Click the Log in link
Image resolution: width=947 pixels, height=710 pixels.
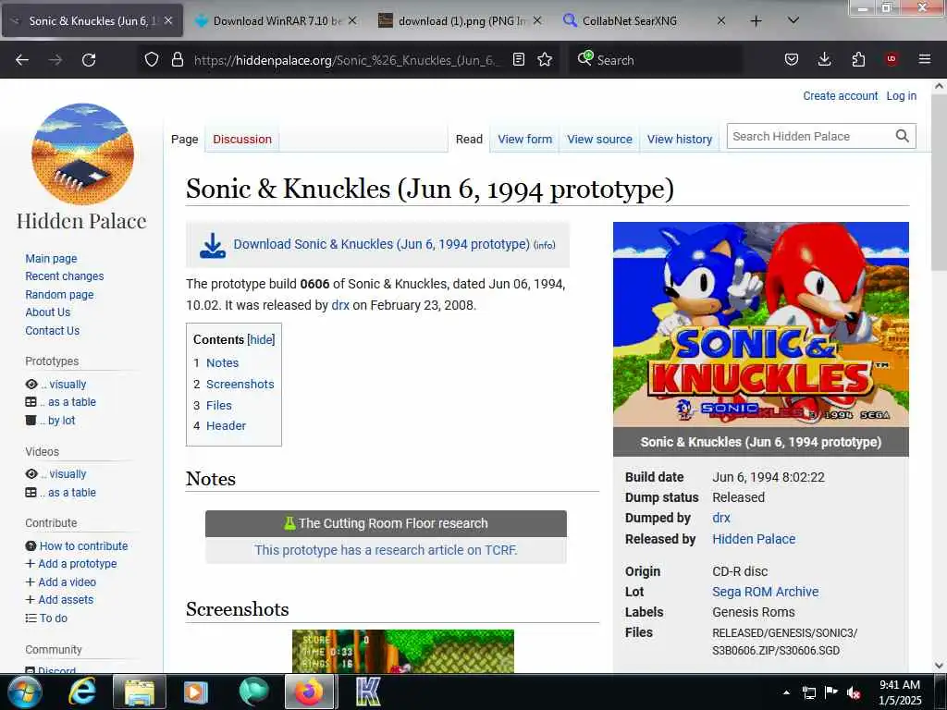(901, 96)
